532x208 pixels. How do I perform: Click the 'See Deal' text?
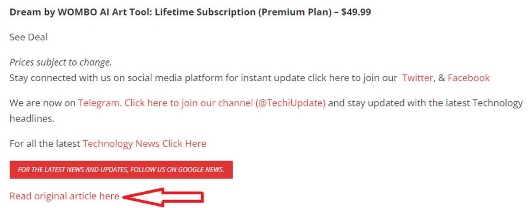[28, 37]
